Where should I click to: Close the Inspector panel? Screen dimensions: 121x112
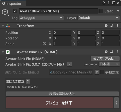pos(118,3)
